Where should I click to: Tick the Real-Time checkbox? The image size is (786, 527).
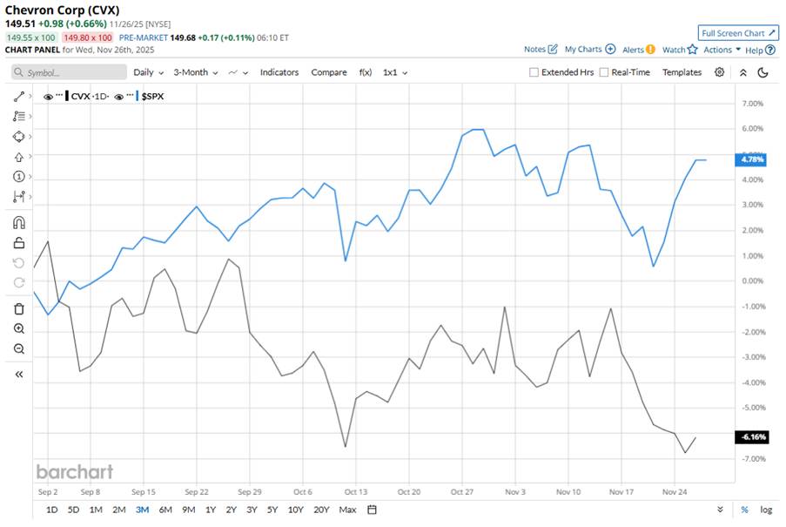click(604, 72)
